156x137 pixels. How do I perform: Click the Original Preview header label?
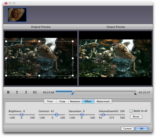click(41, 27)
